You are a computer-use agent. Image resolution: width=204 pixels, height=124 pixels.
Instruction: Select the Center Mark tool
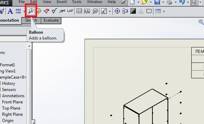click(117, 11)
